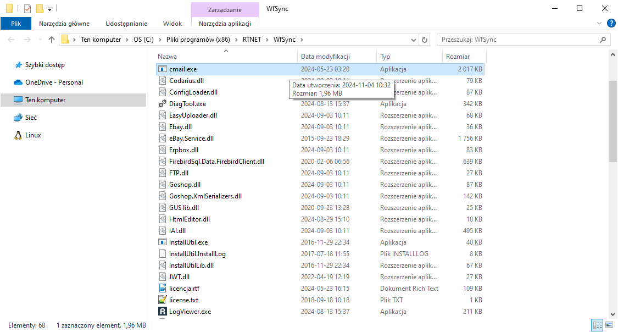618x332 pixels.
Task: Select the FirebirdSql.Data.FirebirdClient.dll file name
Action: point(217,161)
